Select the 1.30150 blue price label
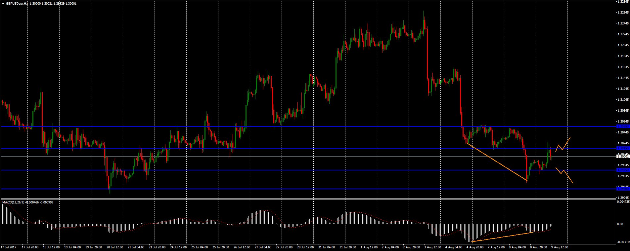This screenshot has height=251, width=630. 623,148
